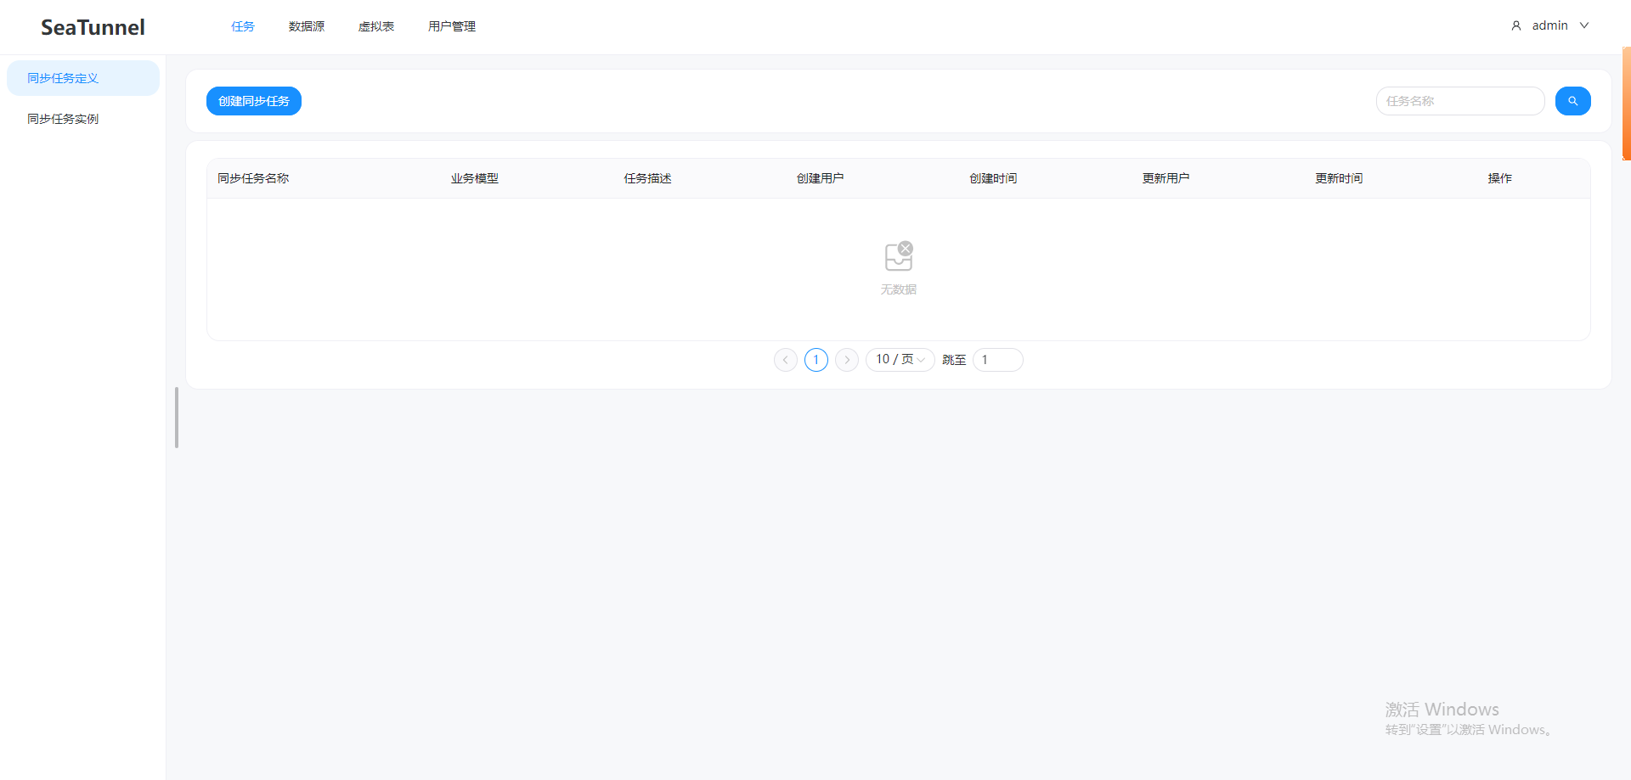
Task: Click the 创建同步任务 button
Action: (x=254, y=101)
